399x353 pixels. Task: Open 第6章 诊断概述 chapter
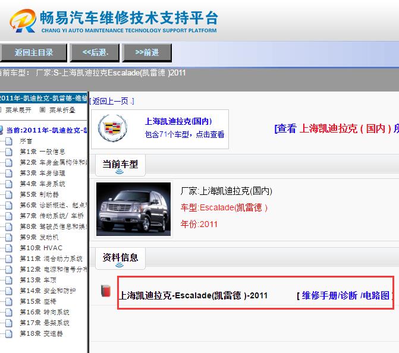pyautogui.click(x=54, y=205)
